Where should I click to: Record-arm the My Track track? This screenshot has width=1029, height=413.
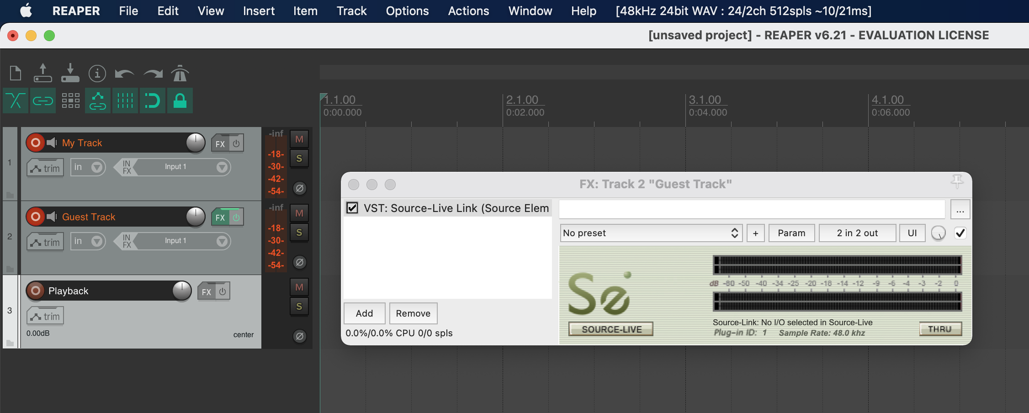[x=35, y=143]
